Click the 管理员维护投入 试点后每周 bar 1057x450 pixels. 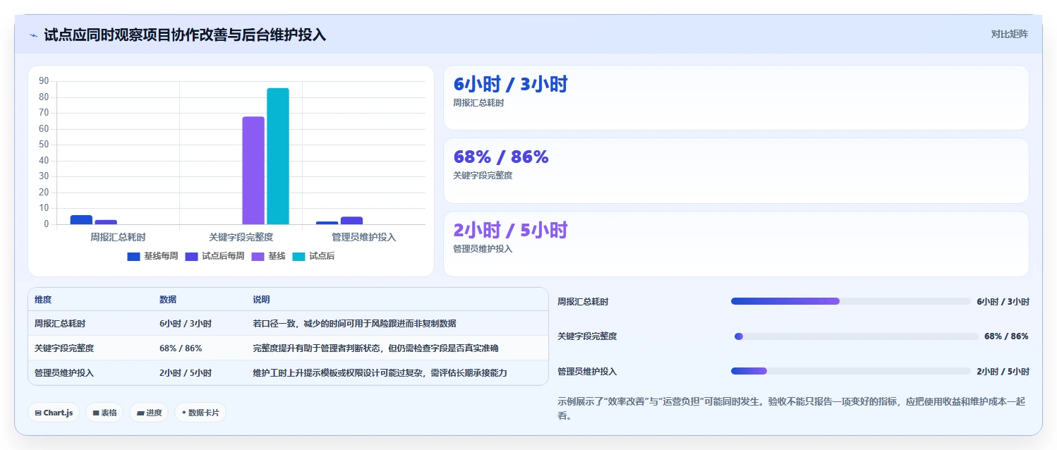coord(351,220)
